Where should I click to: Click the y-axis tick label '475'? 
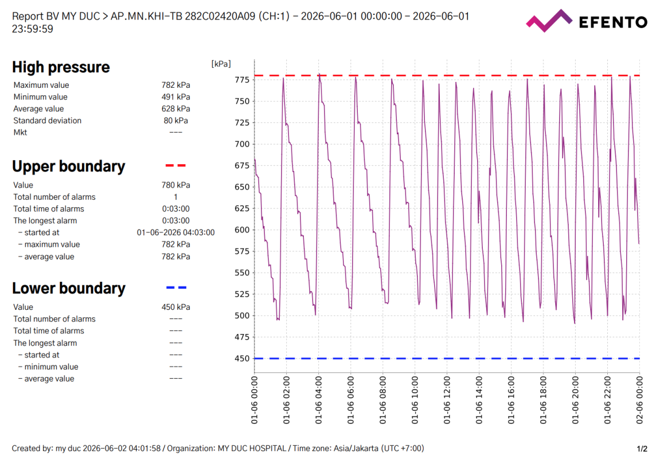(x=242, y=337)
